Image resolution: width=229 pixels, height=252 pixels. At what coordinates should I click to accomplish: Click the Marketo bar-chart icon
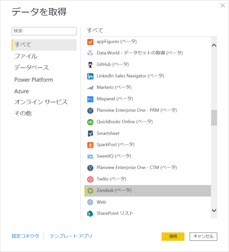click(90, 87)
